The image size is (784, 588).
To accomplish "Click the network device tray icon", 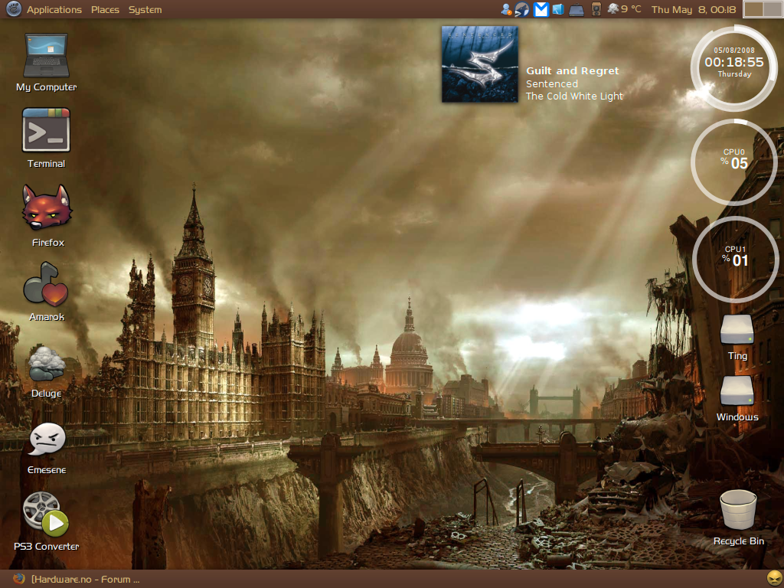I will 577,10.
